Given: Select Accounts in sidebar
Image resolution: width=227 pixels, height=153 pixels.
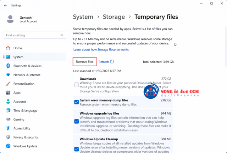Looking at the screenshot, I should pyautogui.click(x=35, y=102).
